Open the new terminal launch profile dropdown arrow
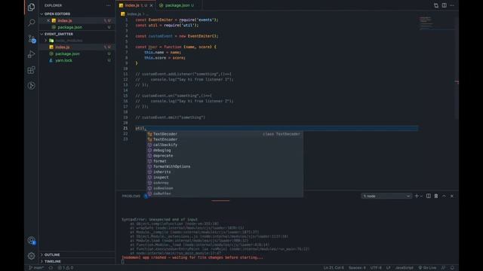This screenshot has height=271, width=483. [x=421, y=196]
